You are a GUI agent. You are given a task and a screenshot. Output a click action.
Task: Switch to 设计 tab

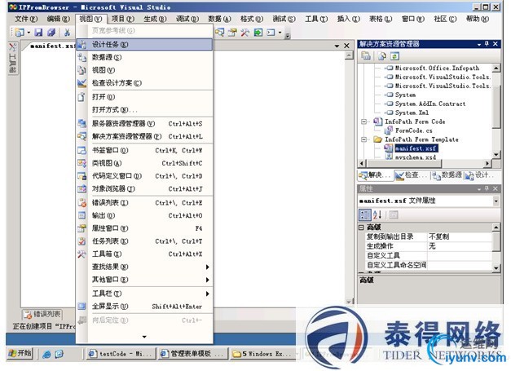pyautogui.click(x=481, y=175)
